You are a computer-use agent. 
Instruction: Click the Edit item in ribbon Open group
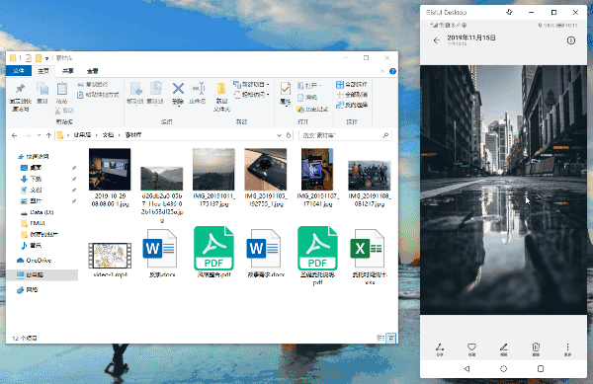[x=307, y=98]
